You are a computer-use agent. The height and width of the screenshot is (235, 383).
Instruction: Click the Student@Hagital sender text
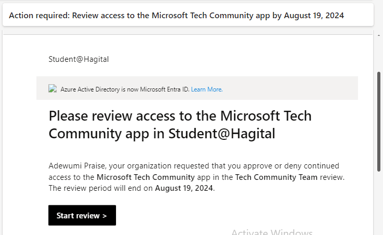point(79,59)
